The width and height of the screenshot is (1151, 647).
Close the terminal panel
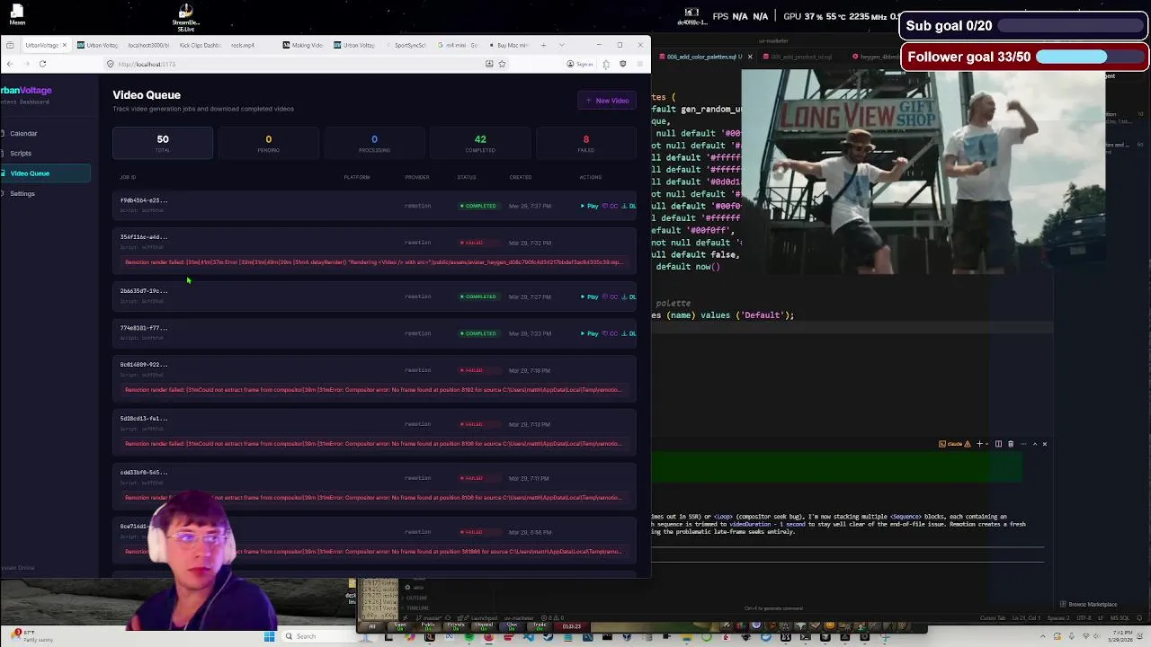(x=1044, y=444)
